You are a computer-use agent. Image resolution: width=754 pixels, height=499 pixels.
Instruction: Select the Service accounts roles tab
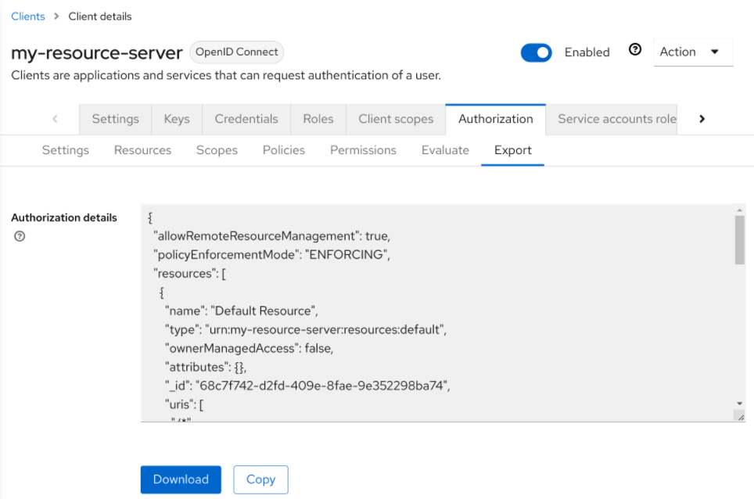coord(616,119)
